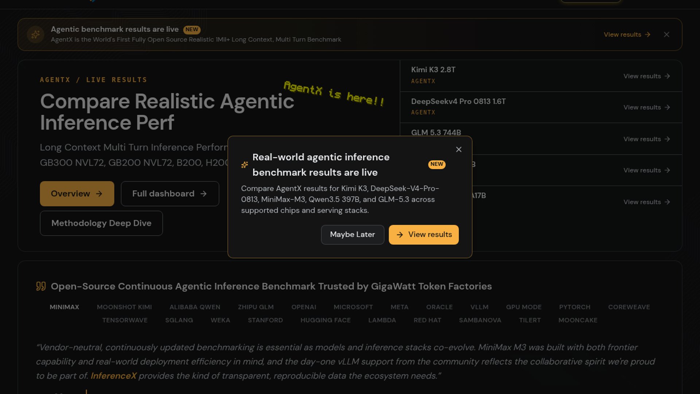Screen dimensions: 700x394
Task: View results for Kimi K3 2.8T
Action: pyautogui.click(x=647, y=76)
